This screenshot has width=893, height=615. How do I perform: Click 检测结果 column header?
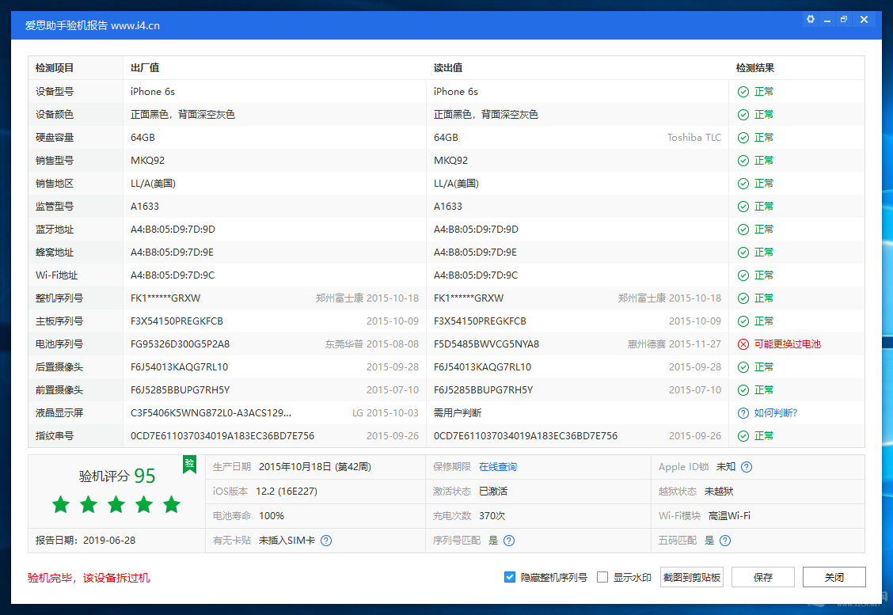755,68
